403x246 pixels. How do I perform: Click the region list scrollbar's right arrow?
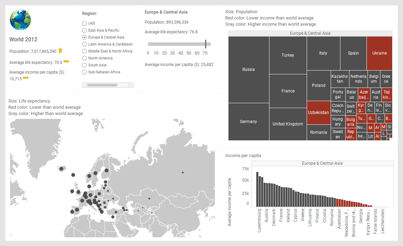(131, 85)
